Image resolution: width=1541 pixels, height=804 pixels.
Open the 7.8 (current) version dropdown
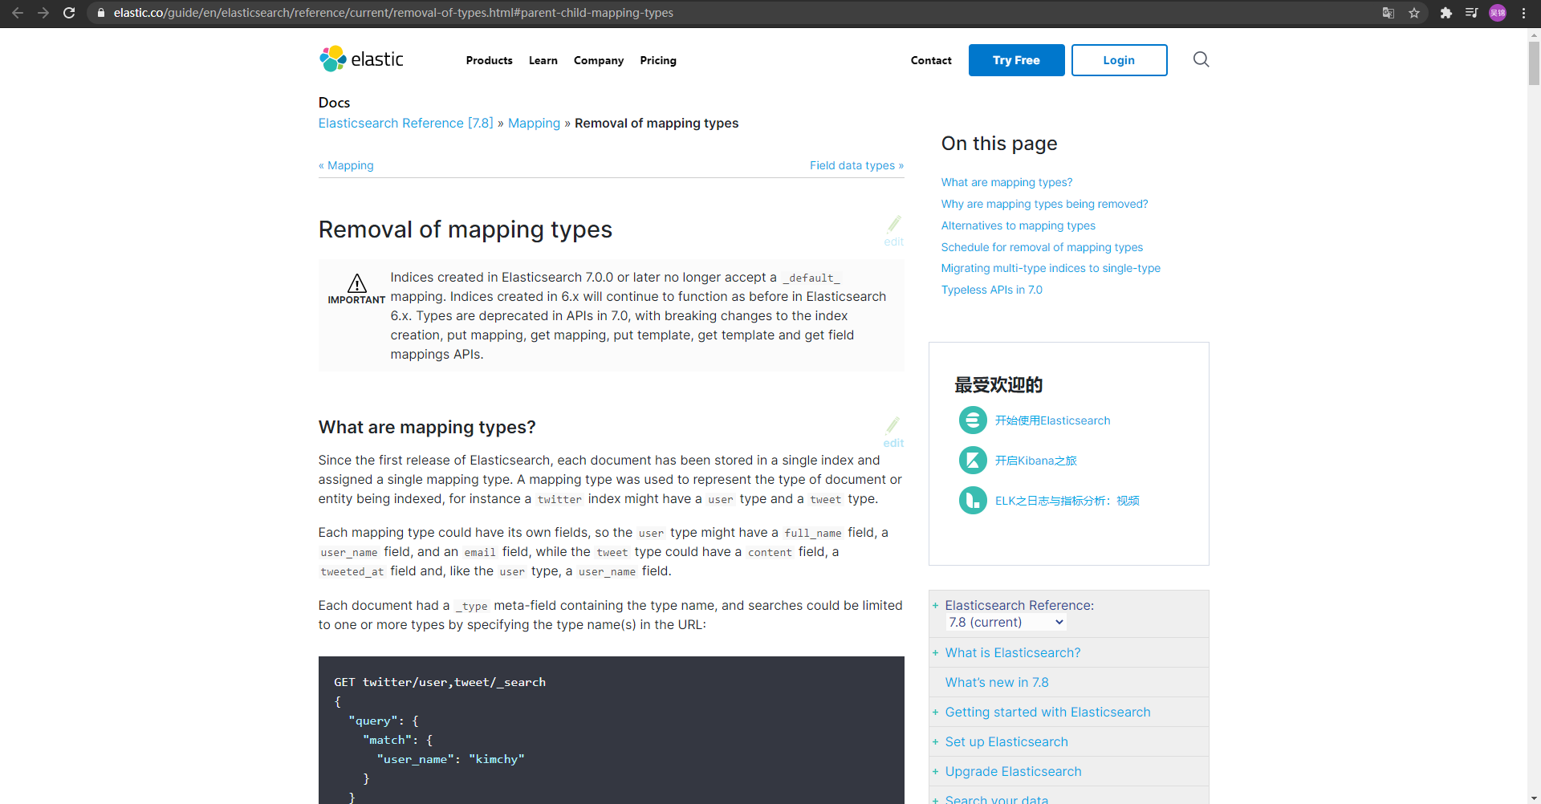click(1006, 623)
